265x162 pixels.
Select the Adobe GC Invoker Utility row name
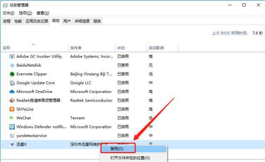[x=39, y=57]
